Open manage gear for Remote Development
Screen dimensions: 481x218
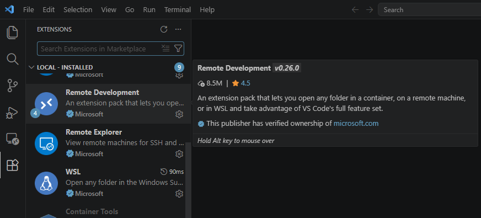tap(179, 114)
